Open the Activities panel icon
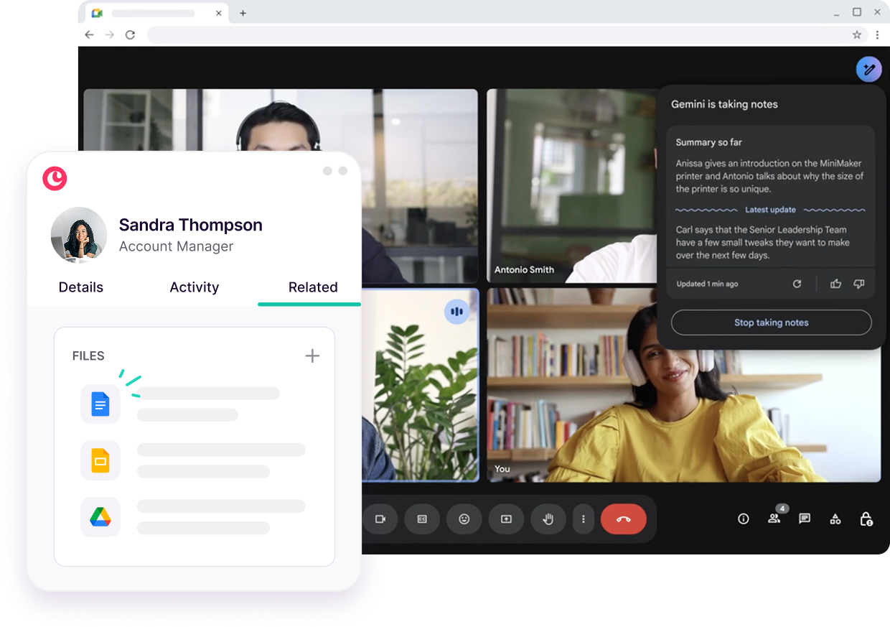Screen dimensions: 890x627 tap(835, 519)
